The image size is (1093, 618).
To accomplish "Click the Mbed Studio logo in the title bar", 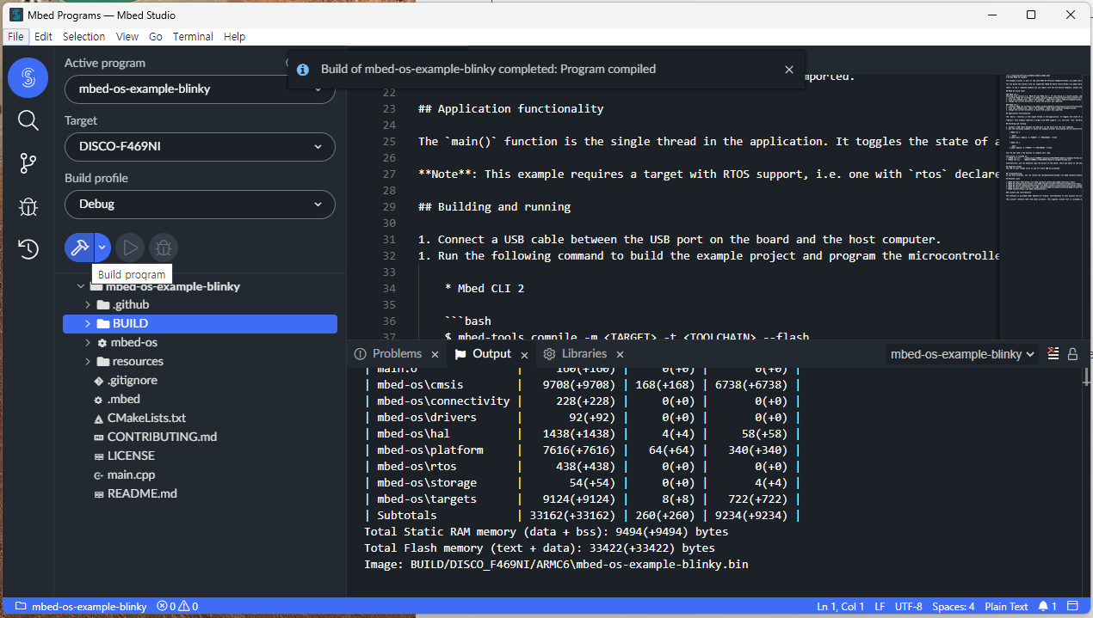I will coord(15,15).
